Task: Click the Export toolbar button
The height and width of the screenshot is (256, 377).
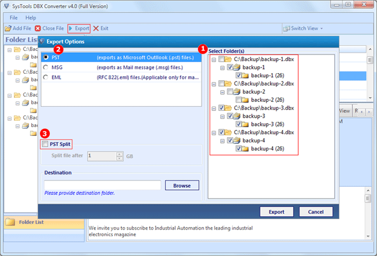Action: pos(79,29)
